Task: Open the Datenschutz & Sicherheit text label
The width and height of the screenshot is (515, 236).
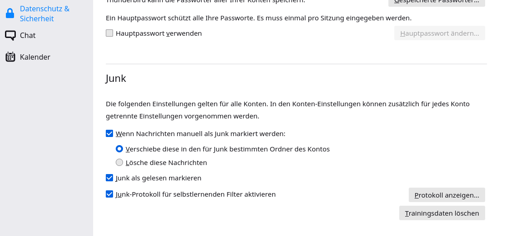Action: tap(44, 14)
